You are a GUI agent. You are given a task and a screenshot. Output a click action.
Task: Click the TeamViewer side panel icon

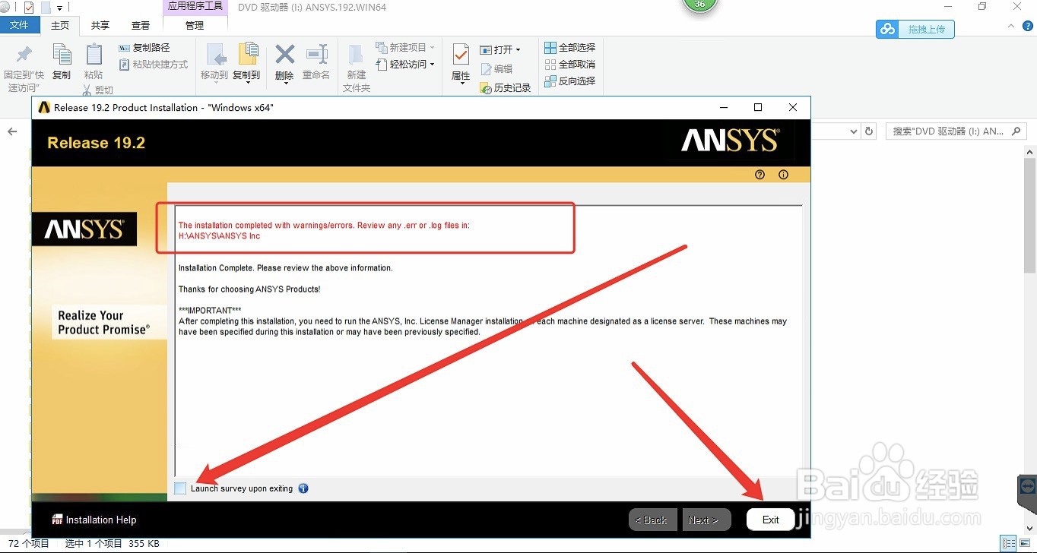(x=1028, y=485)
